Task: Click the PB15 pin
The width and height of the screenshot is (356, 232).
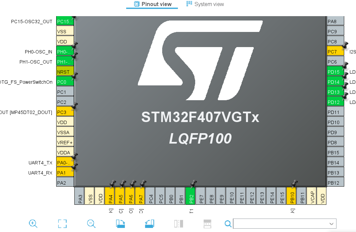Action: pyautogui.click(x=335, y=152)
